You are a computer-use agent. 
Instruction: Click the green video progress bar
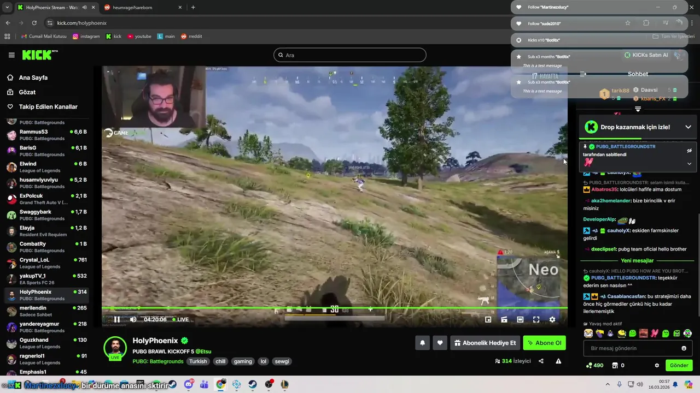coord(334,308)
